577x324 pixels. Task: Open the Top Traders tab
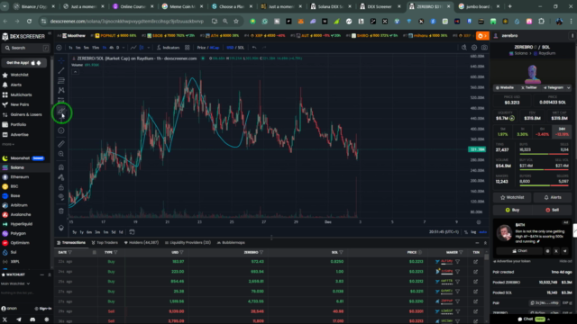pos(105,242)
